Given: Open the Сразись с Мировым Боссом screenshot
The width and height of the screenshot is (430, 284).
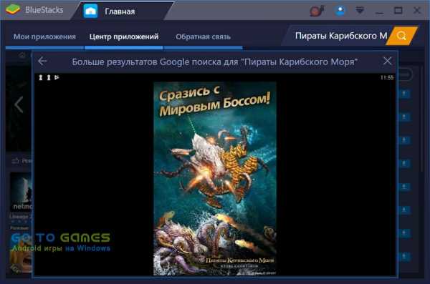Looking at the screenshot, I should pyautogui.click(x=215, y=178).
